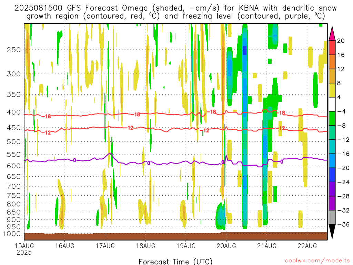Click the 22AUG date label
This screenshot has height=265, width=353.
[x=307, y=246]
